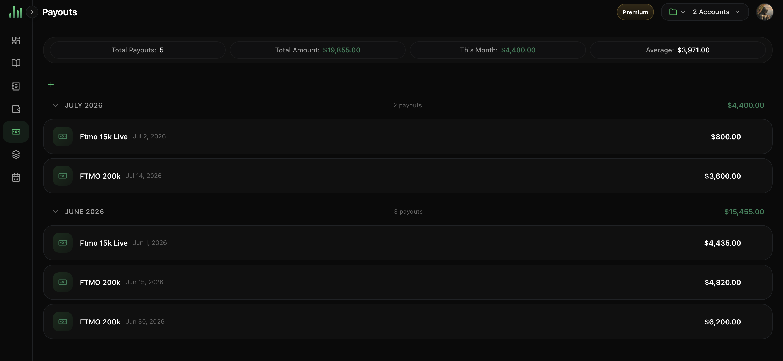Click the Payouts page title
The width and height of the screenshot is (783, 361).
(x=60, y=12)
